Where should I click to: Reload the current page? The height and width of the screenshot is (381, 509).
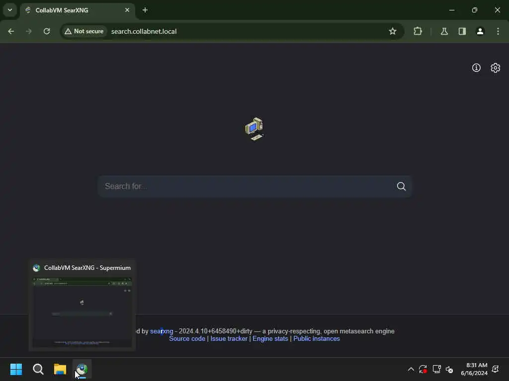coord(47,31)
